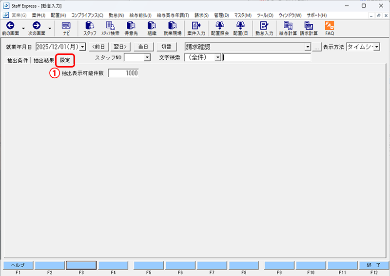Open the ウィンドウ(W) menu
Image resolution: width=390 pixels, height=276 pixels.
coord(290,16)
